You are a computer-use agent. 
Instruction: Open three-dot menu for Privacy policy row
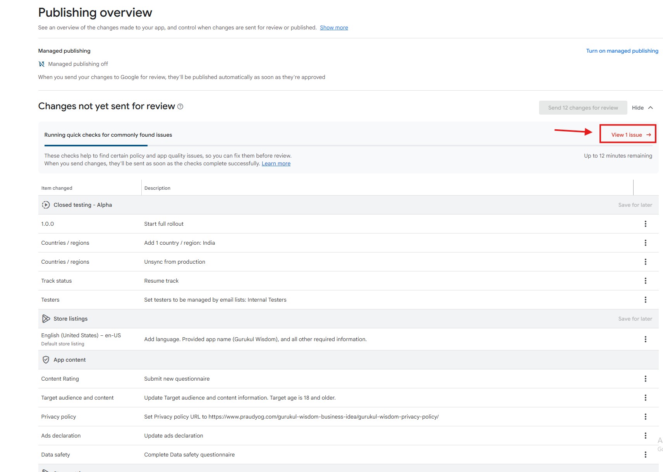point(645,417)
